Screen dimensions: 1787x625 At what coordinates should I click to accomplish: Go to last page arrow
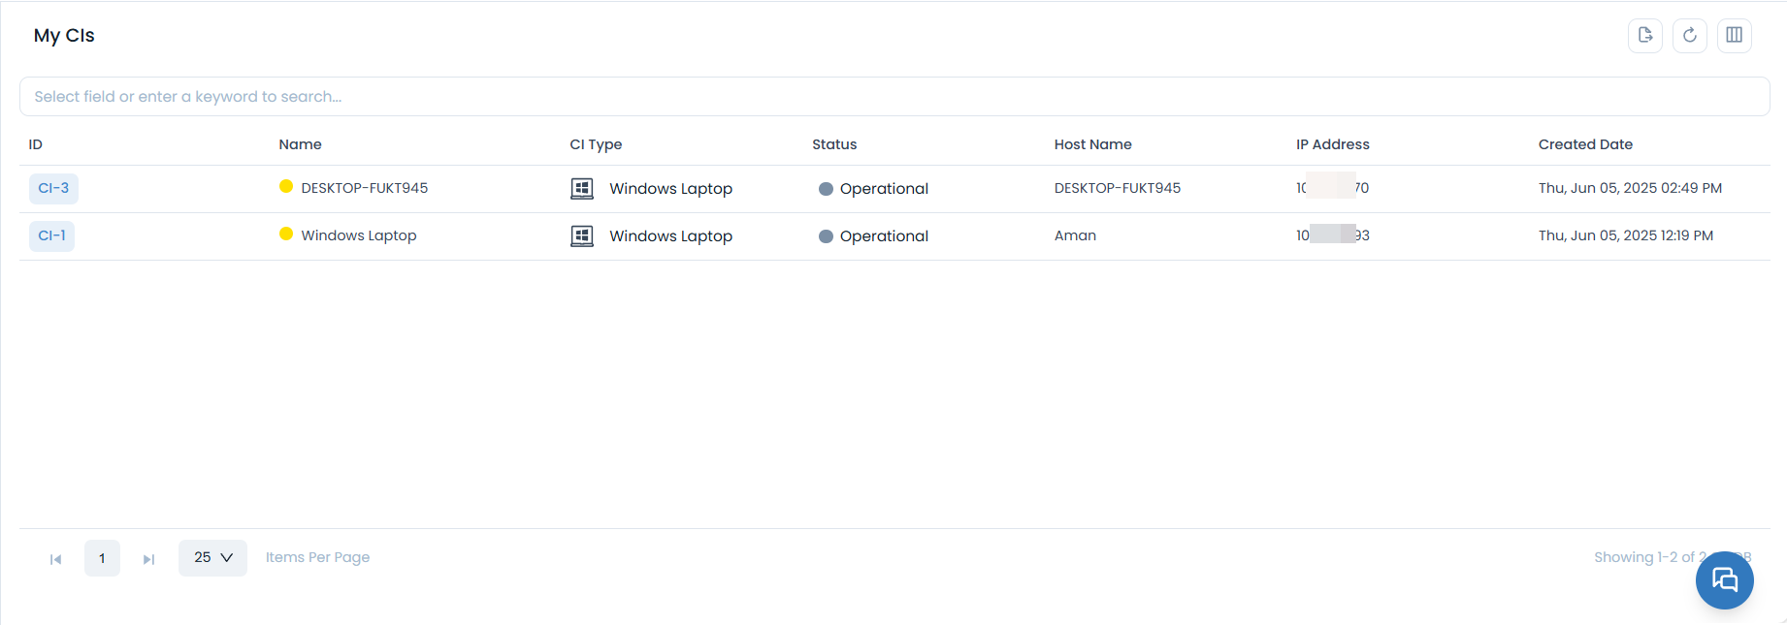coord(148,559)
